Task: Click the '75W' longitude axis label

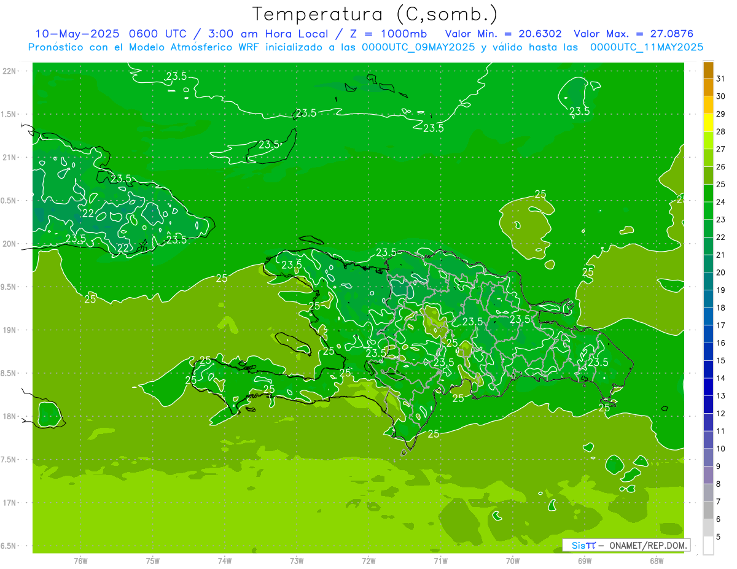Action: coord(153,560)
